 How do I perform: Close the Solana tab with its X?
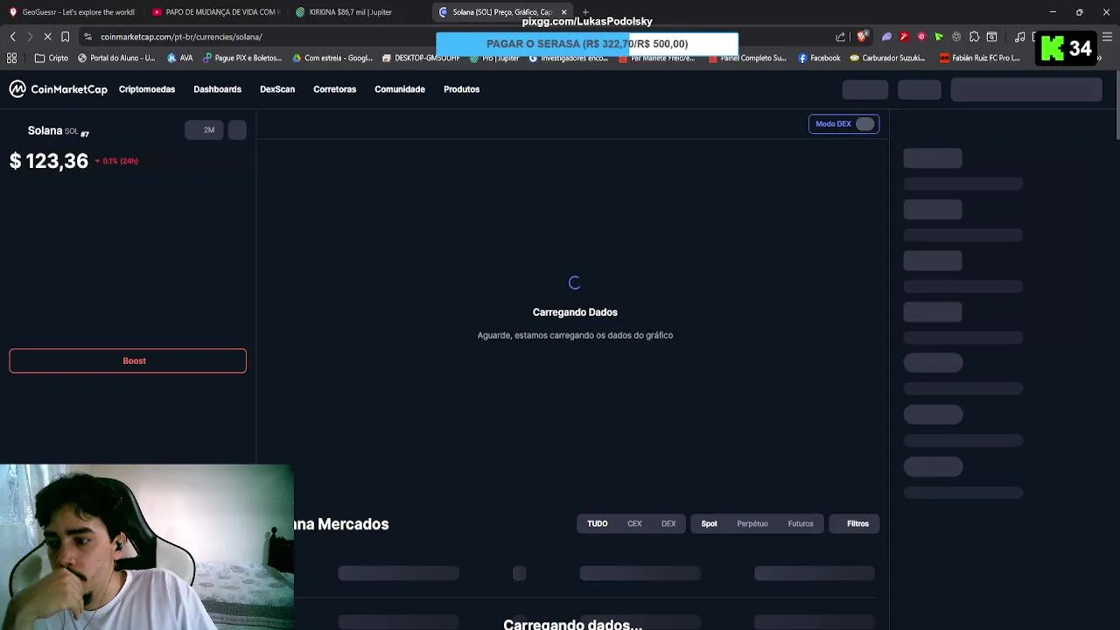pyautogui.click(x=563, y=12)
